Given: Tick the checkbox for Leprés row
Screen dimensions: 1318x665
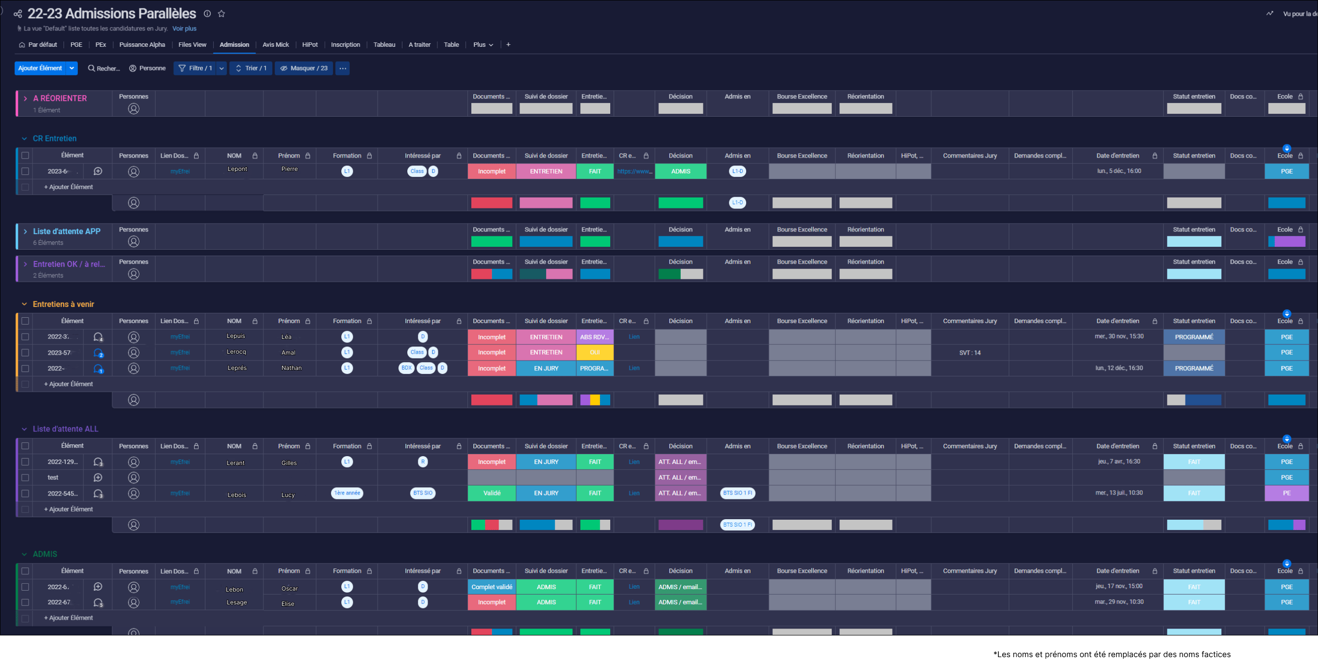Looking at the screenshot, I should 25,368.
